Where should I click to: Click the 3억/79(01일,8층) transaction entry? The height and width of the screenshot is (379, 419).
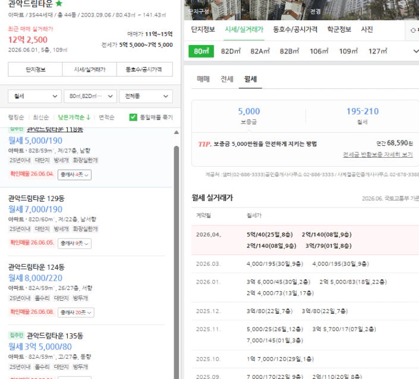329,246
